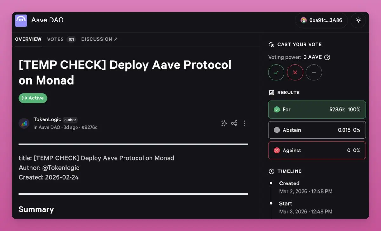
Task: Expand the For results bar
Action: tap(317, 110)
